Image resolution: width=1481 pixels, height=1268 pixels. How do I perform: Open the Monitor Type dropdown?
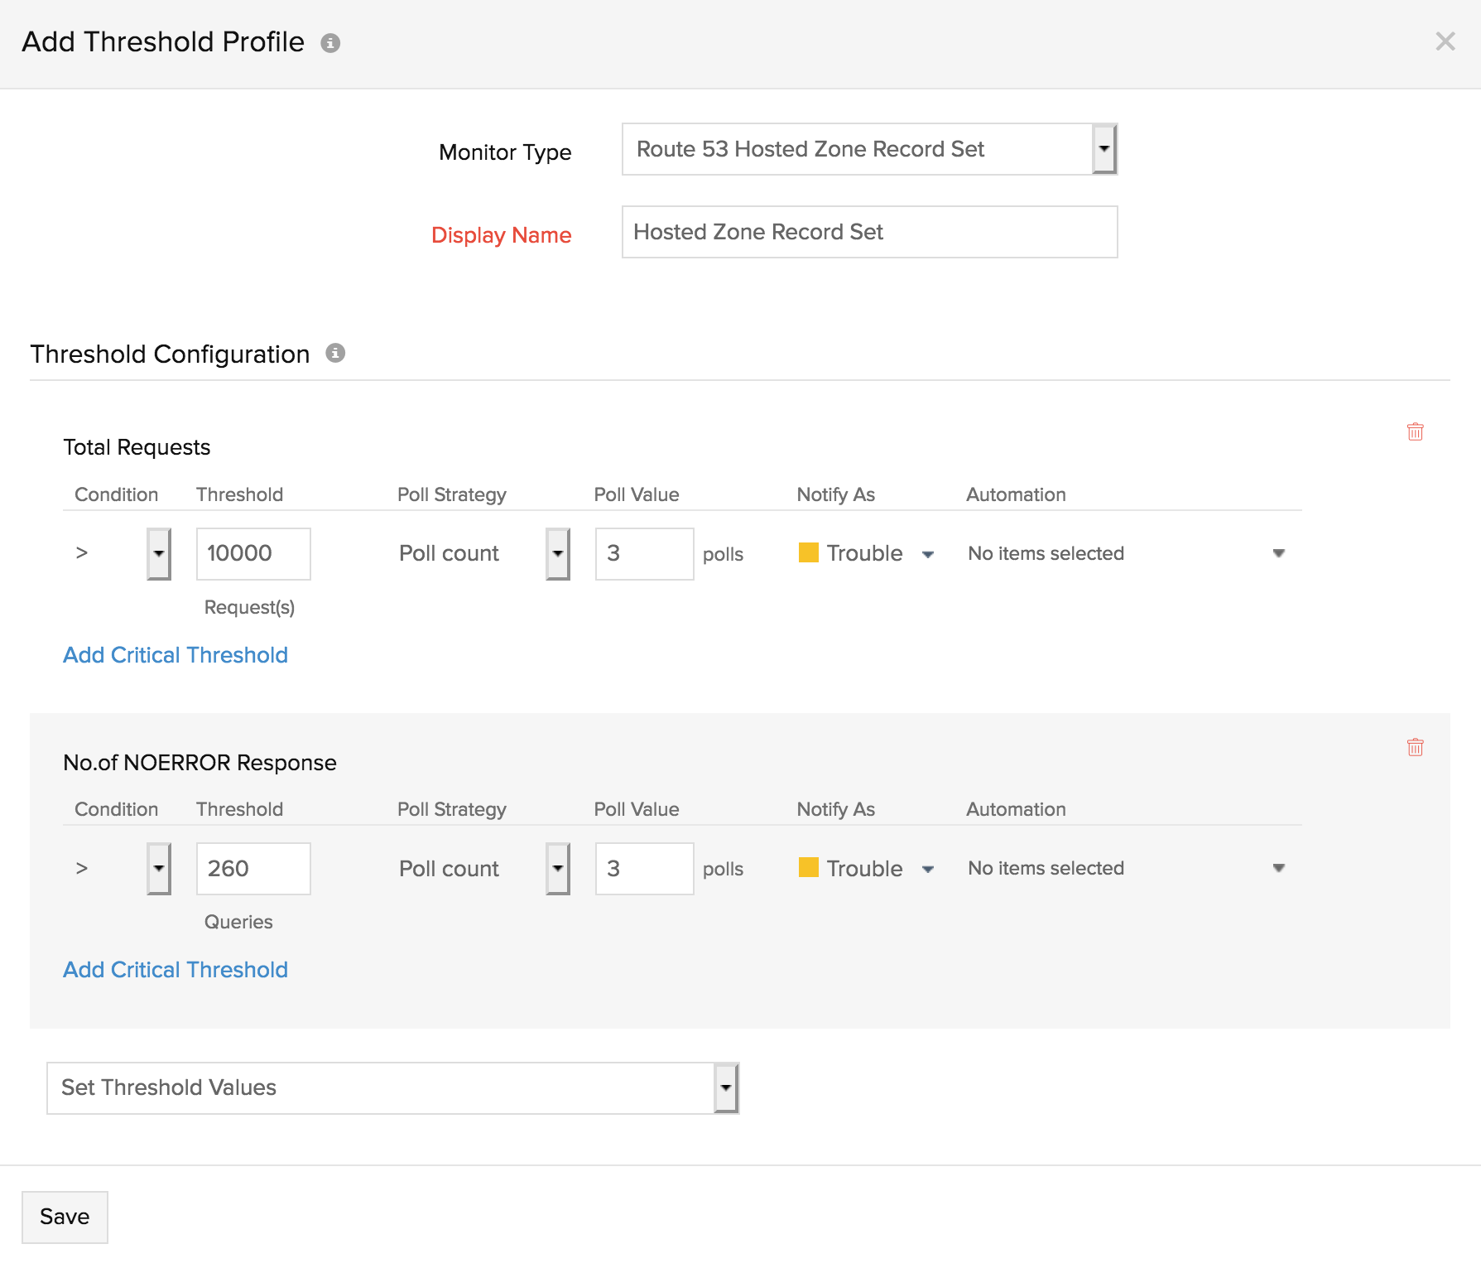click(1104, 149)
